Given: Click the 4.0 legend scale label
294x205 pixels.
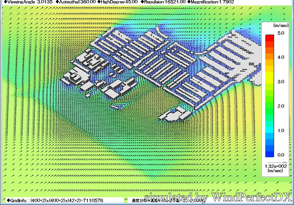Looking at the screenshot, I should point(280,57).
